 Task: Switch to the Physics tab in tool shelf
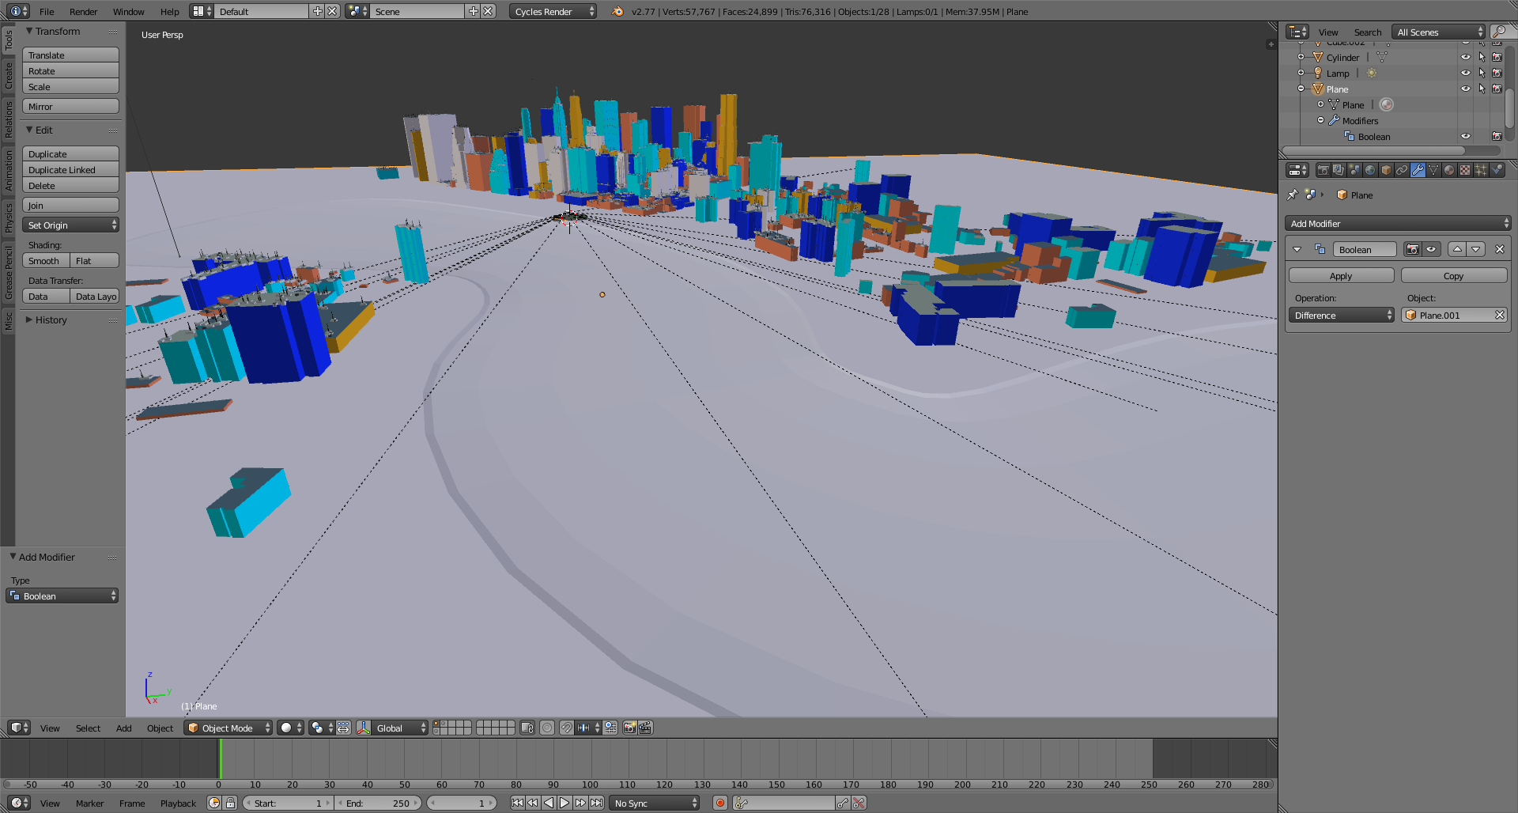click(x=9, y=217)
